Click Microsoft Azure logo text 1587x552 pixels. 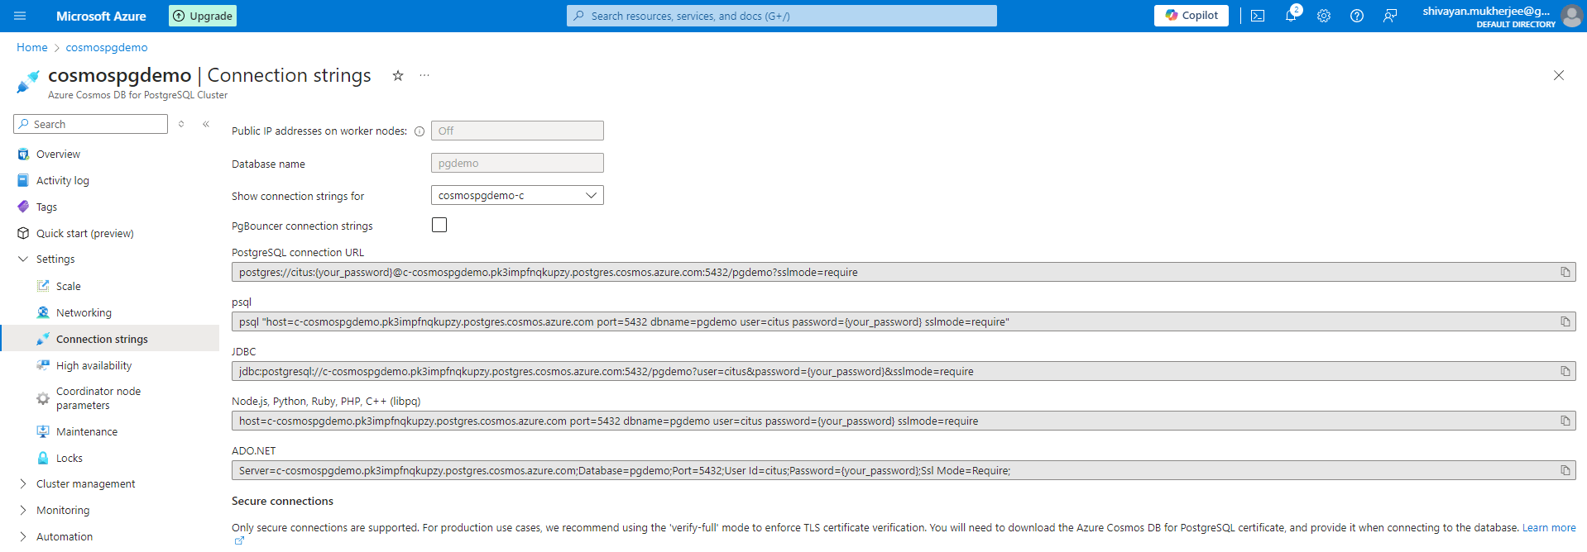point(101,16)
